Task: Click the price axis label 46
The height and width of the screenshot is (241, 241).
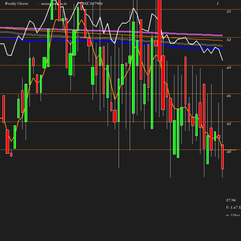Action: click(x=228, y=96)
